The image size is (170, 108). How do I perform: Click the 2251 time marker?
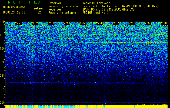point(18,23)
